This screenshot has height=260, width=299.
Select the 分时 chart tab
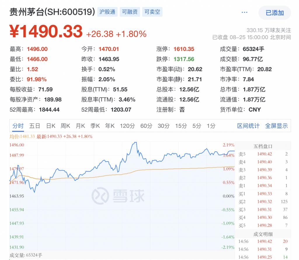point(18,126)
